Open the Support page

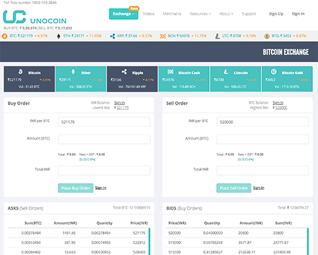[x=249, y=14]
